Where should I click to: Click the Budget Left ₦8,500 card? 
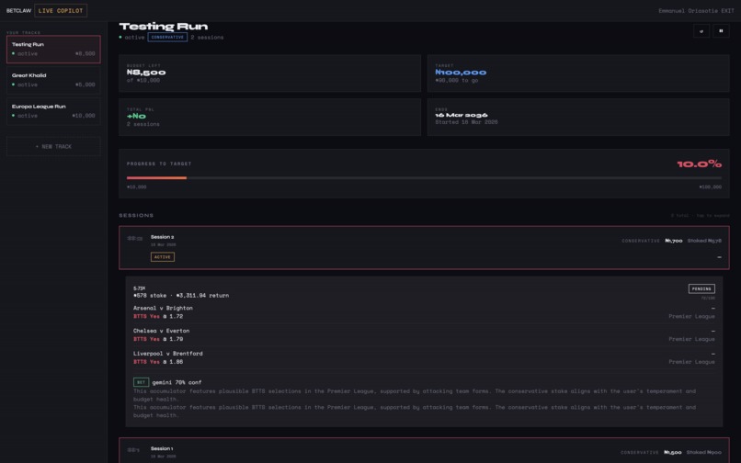point(270,73)
